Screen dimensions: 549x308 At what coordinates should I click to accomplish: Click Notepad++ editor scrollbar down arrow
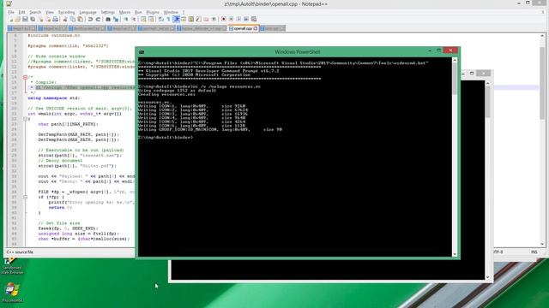click(x=542, y=244)
